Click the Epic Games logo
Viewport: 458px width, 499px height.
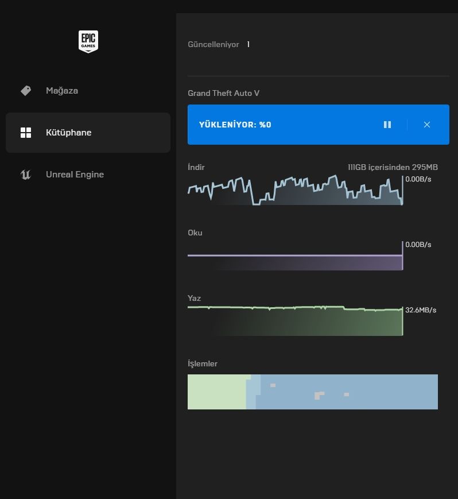pos(88,41)
